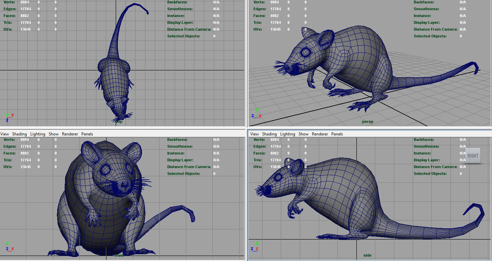Image resolution: width=492 pixels, height=261 pixels.
Task: Click the green Y axis in the front view gizmo
Action: click(7, 244)
